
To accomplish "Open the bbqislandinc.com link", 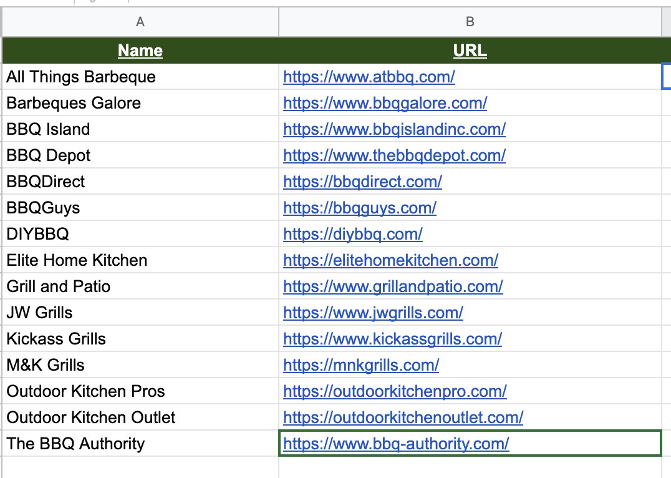I will (394, 129).
